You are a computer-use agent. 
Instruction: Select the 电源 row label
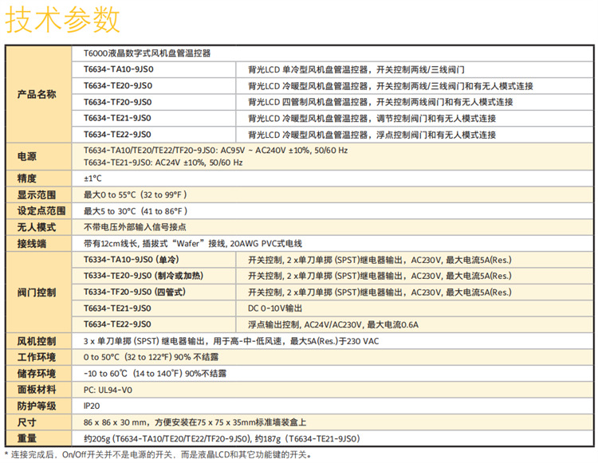click(x=26, y=157)
